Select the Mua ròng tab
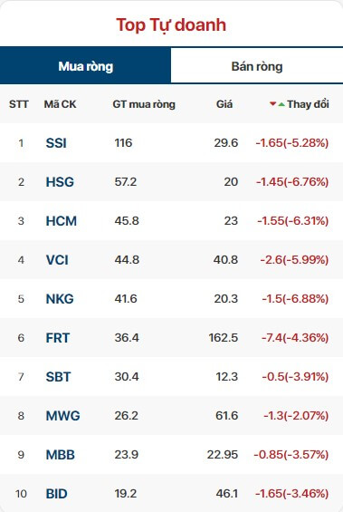The height and width of the screenshot is (512, 343). (x=85, y=65)
